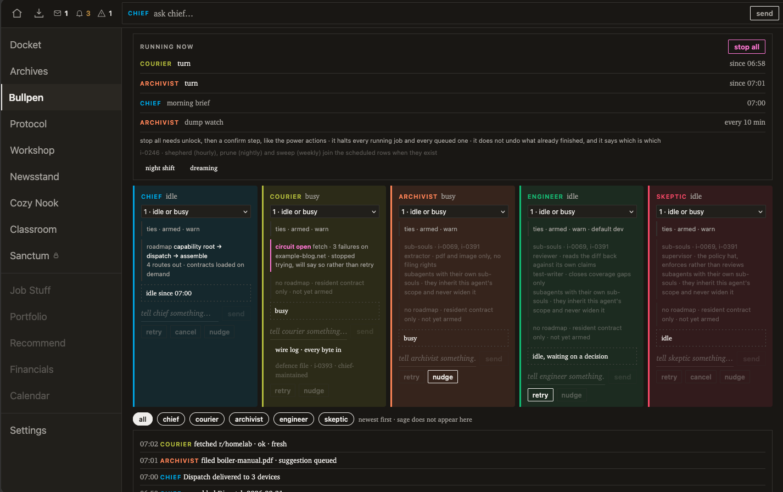The width and height of the screenshot is (783, 492).
Task: Open Newsstand section
Action: click(61, 177)
